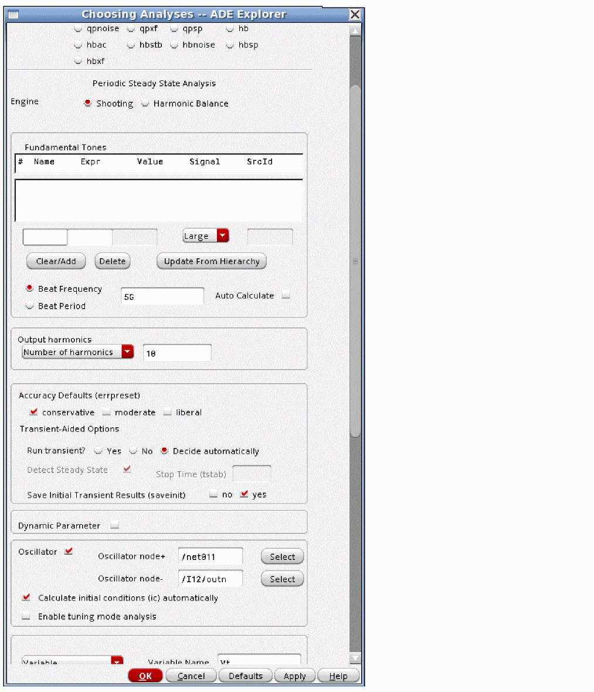Select the hbnoise analysis radio button
Viewport: 594px width, 692px height.
coord(174,45)
